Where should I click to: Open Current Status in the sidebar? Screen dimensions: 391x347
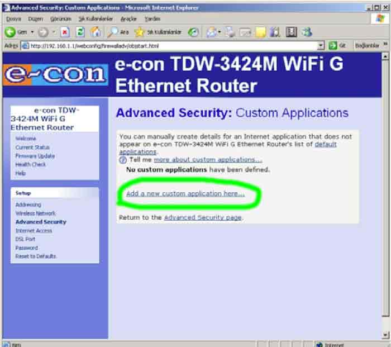[x=32, y=147]
